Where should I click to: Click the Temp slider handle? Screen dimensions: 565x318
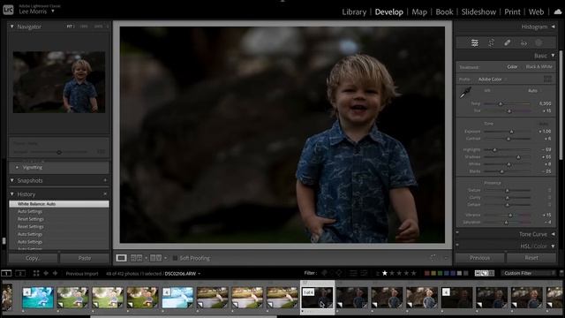tap(501, 104)
